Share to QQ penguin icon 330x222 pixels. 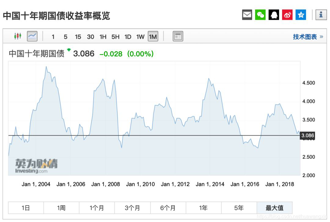pos(274,15)
